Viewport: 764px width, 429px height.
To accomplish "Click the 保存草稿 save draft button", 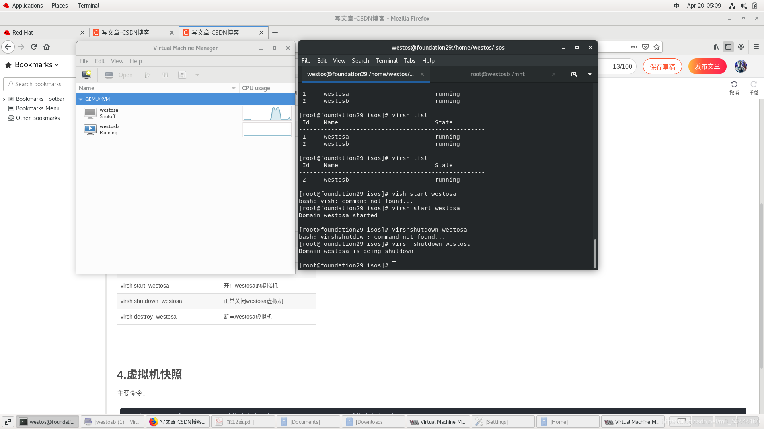I will point(662,66).
